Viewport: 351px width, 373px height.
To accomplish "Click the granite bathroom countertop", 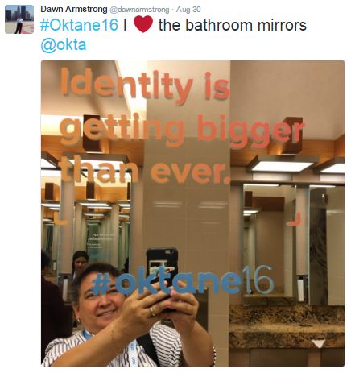I will click(287, 326).
